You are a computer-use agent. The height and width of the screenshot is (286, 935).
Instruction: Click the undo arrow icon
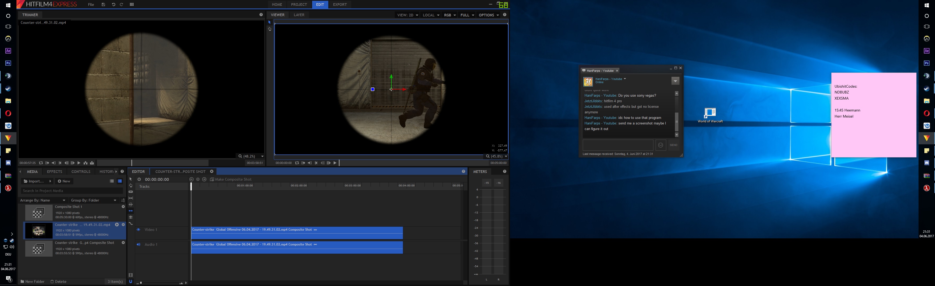pyautogui.click(x=113, y=5)
